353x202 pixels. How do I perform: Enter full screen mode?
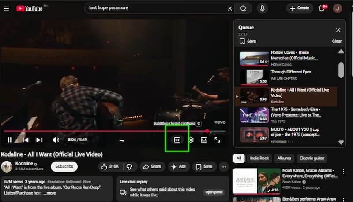click(217, 140)
